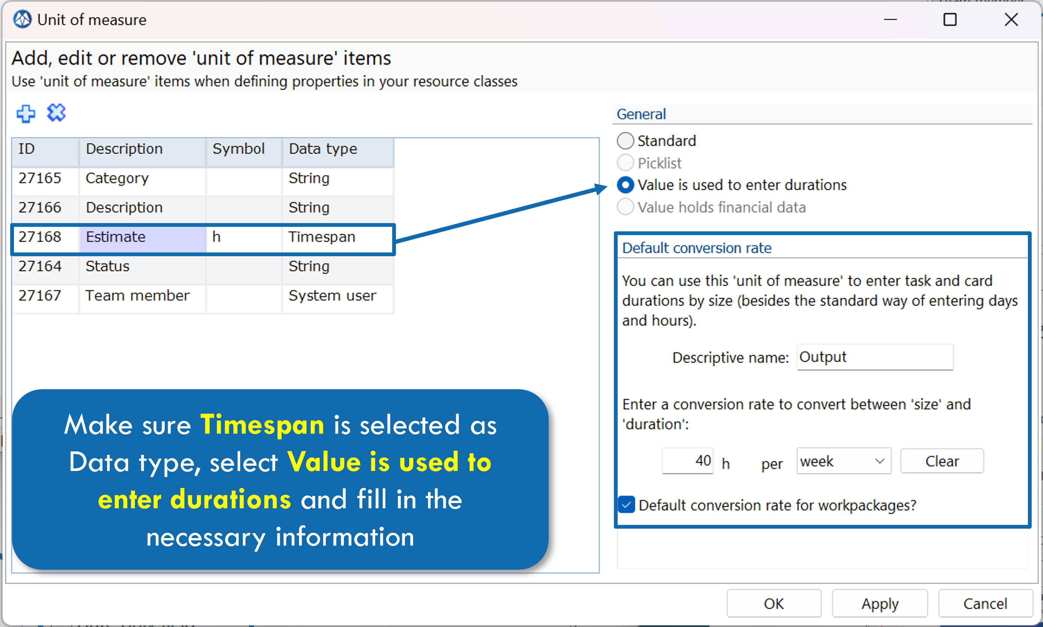Screen dimensions: 1043x627
Task: Click the Cancel button
Action: pos(985,603)
